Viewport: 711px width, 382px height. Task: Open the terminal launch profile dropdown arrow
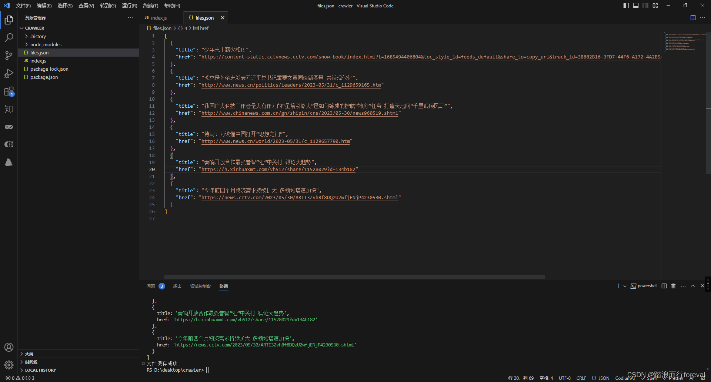coord(625,286)
